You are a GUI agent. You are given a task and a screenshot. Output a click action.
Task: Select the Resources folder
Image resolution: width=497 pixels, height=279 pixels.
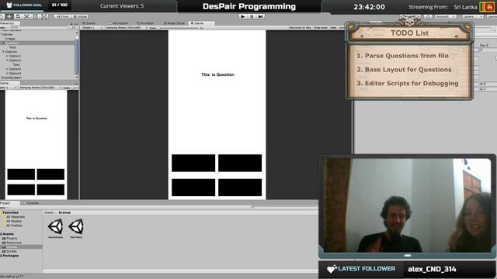14,243
